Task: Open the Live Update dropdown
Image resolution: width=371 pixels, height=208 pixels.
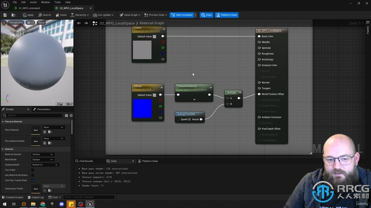Action: pyautogui.click(x=103, y=15)
